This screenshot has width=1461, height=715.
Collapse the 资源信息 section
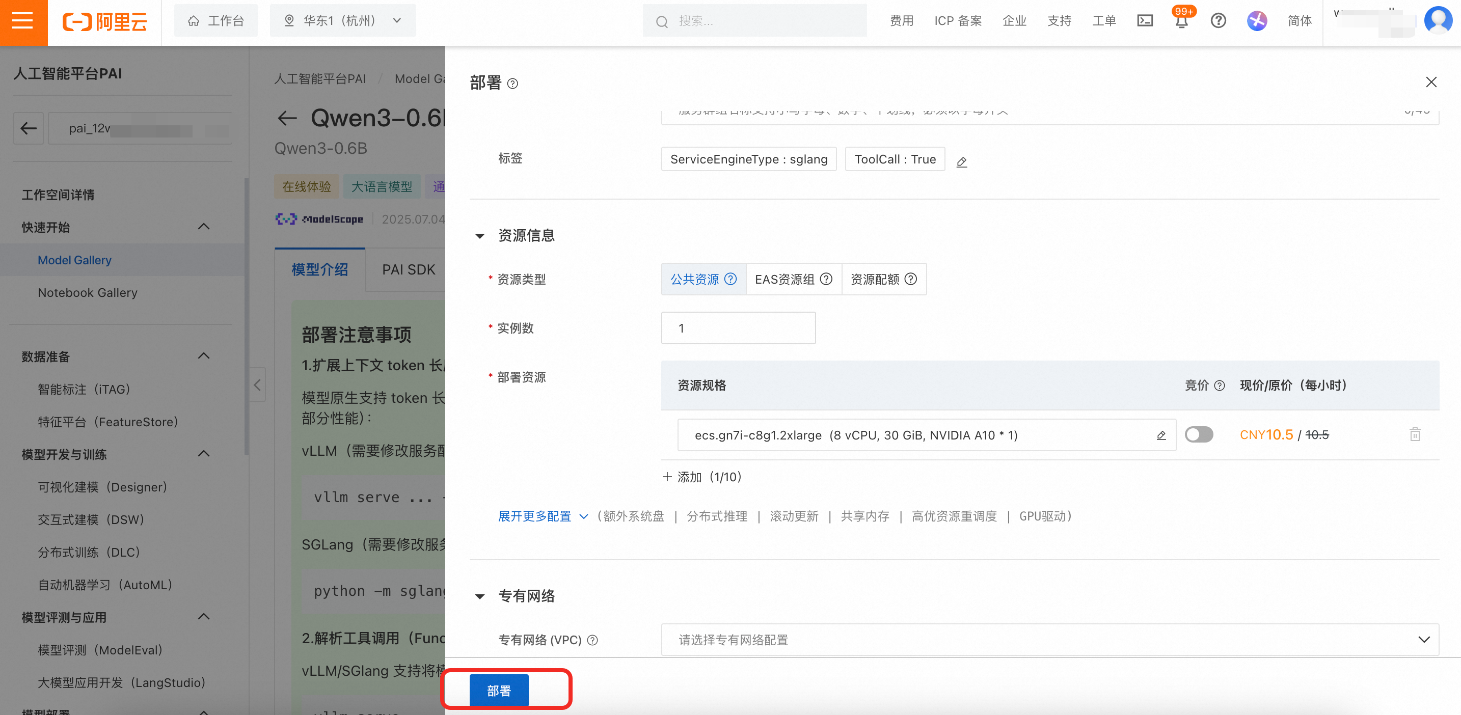tap(480, 236)
